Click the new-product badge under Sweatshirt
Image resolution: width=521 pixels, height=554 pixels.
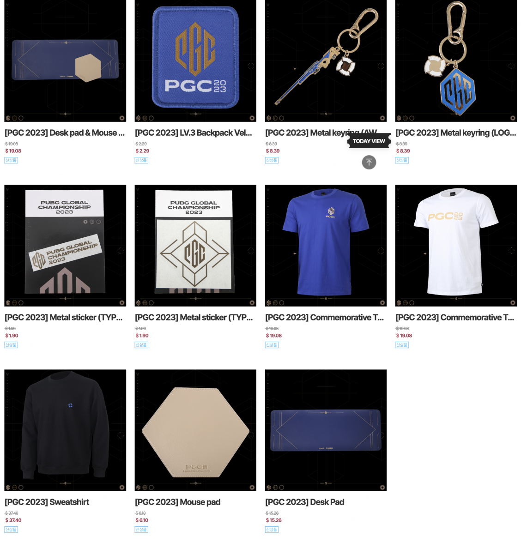(11, 530)
